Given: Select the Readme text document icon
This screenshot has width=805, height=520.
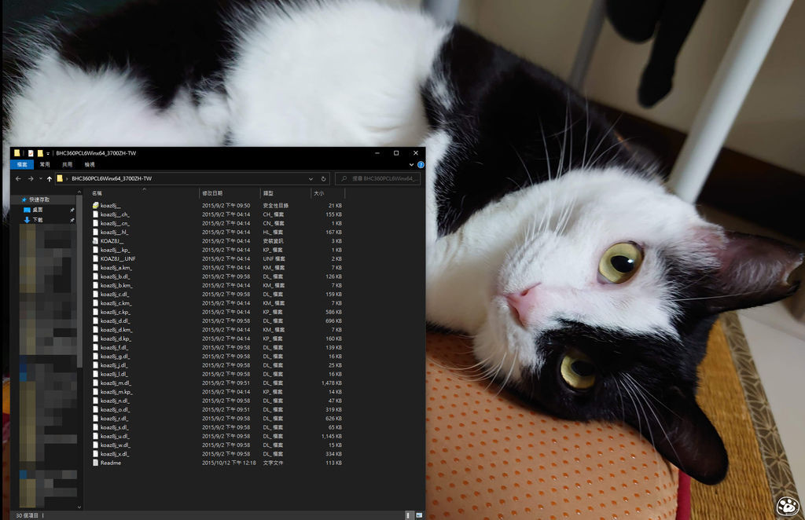Looking at the screenshot, I should click(95, 463).
